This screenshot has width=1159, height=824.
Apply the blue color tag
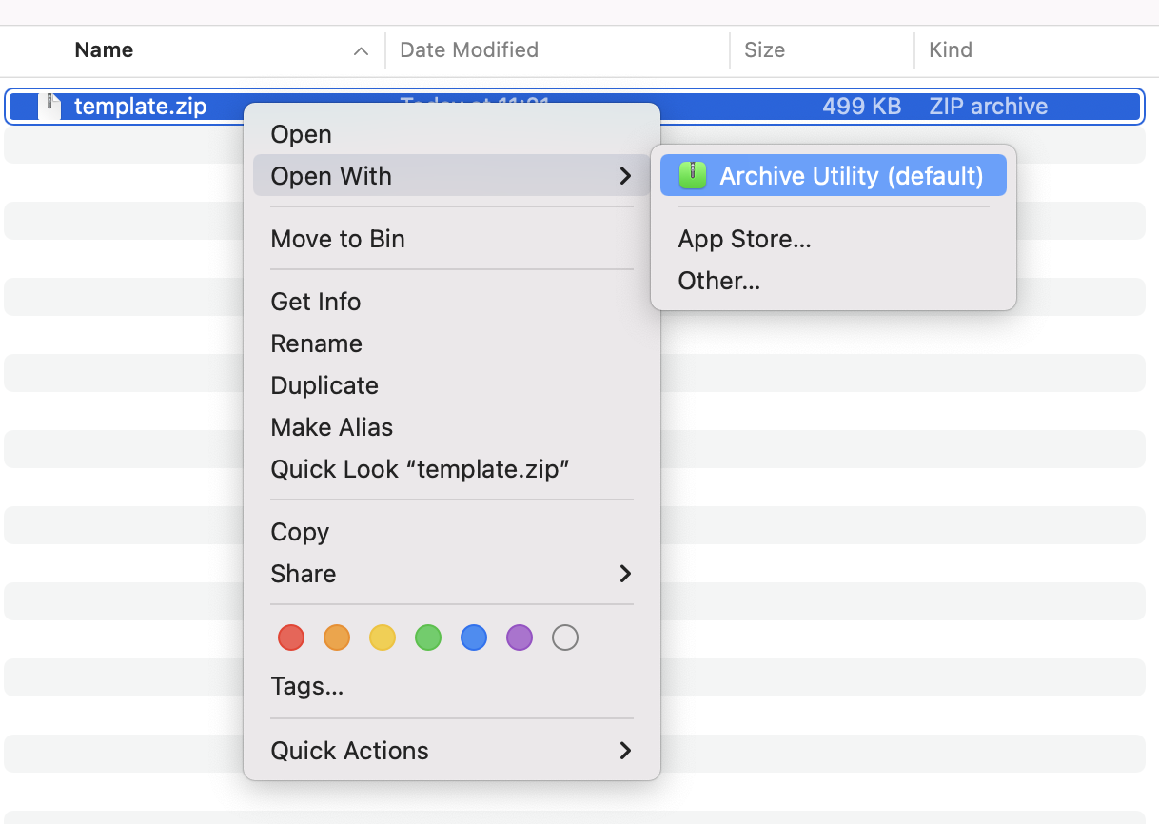click(474, 638)
